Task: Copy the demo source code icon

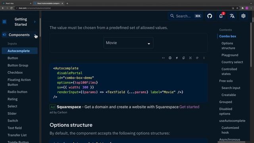Action: point(183,58)
